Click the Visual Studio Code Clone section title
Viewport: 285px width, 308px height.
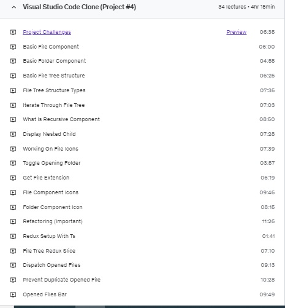[x=79, y=7]
